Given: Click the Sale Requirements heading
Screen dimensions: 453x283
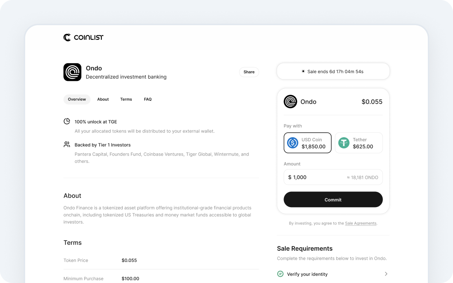Looking at the screenshot, I should 304,249.
